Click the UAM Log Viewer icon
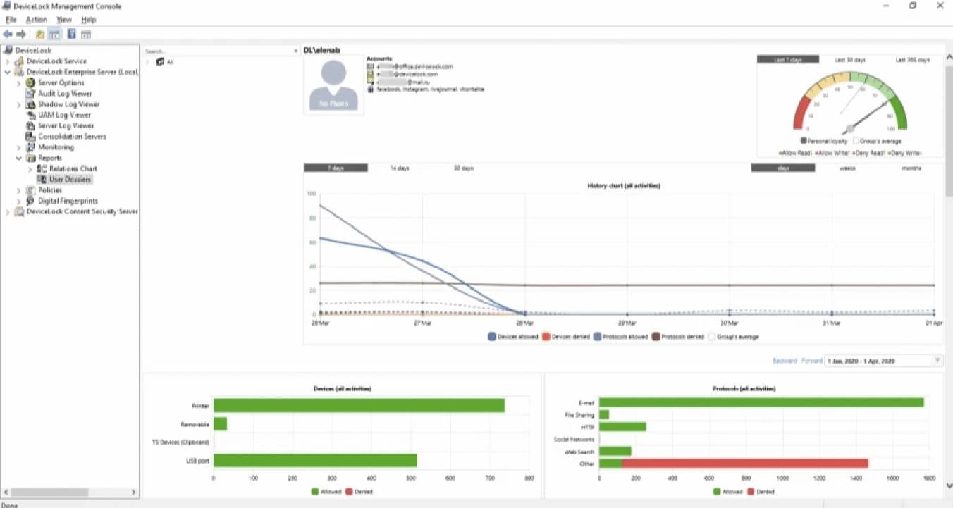953x508 pixels. pyautogui.click(x=31, y=115)
